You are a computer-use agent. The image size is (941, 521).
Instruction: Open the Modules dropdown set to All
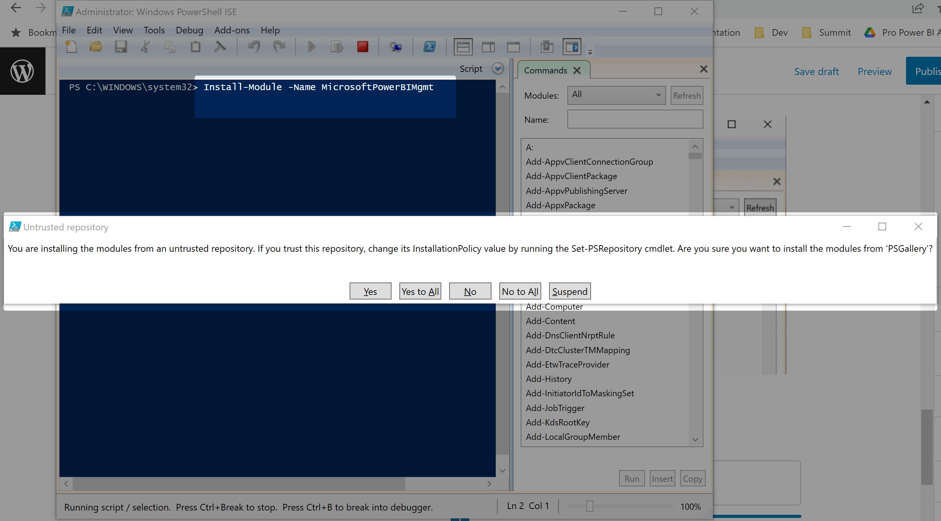pos(616,95)
